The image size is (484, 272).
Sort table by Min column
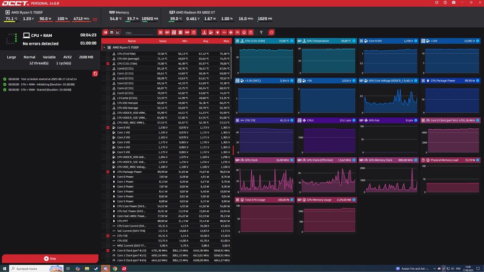(184, 41)
